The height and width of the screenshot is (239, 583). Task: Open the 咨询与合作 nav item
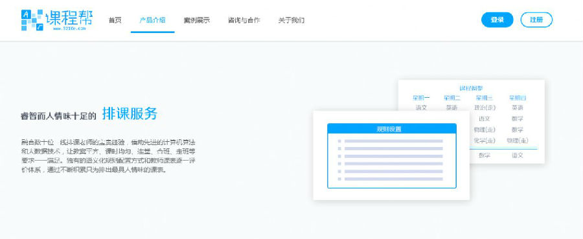(244, 21)
